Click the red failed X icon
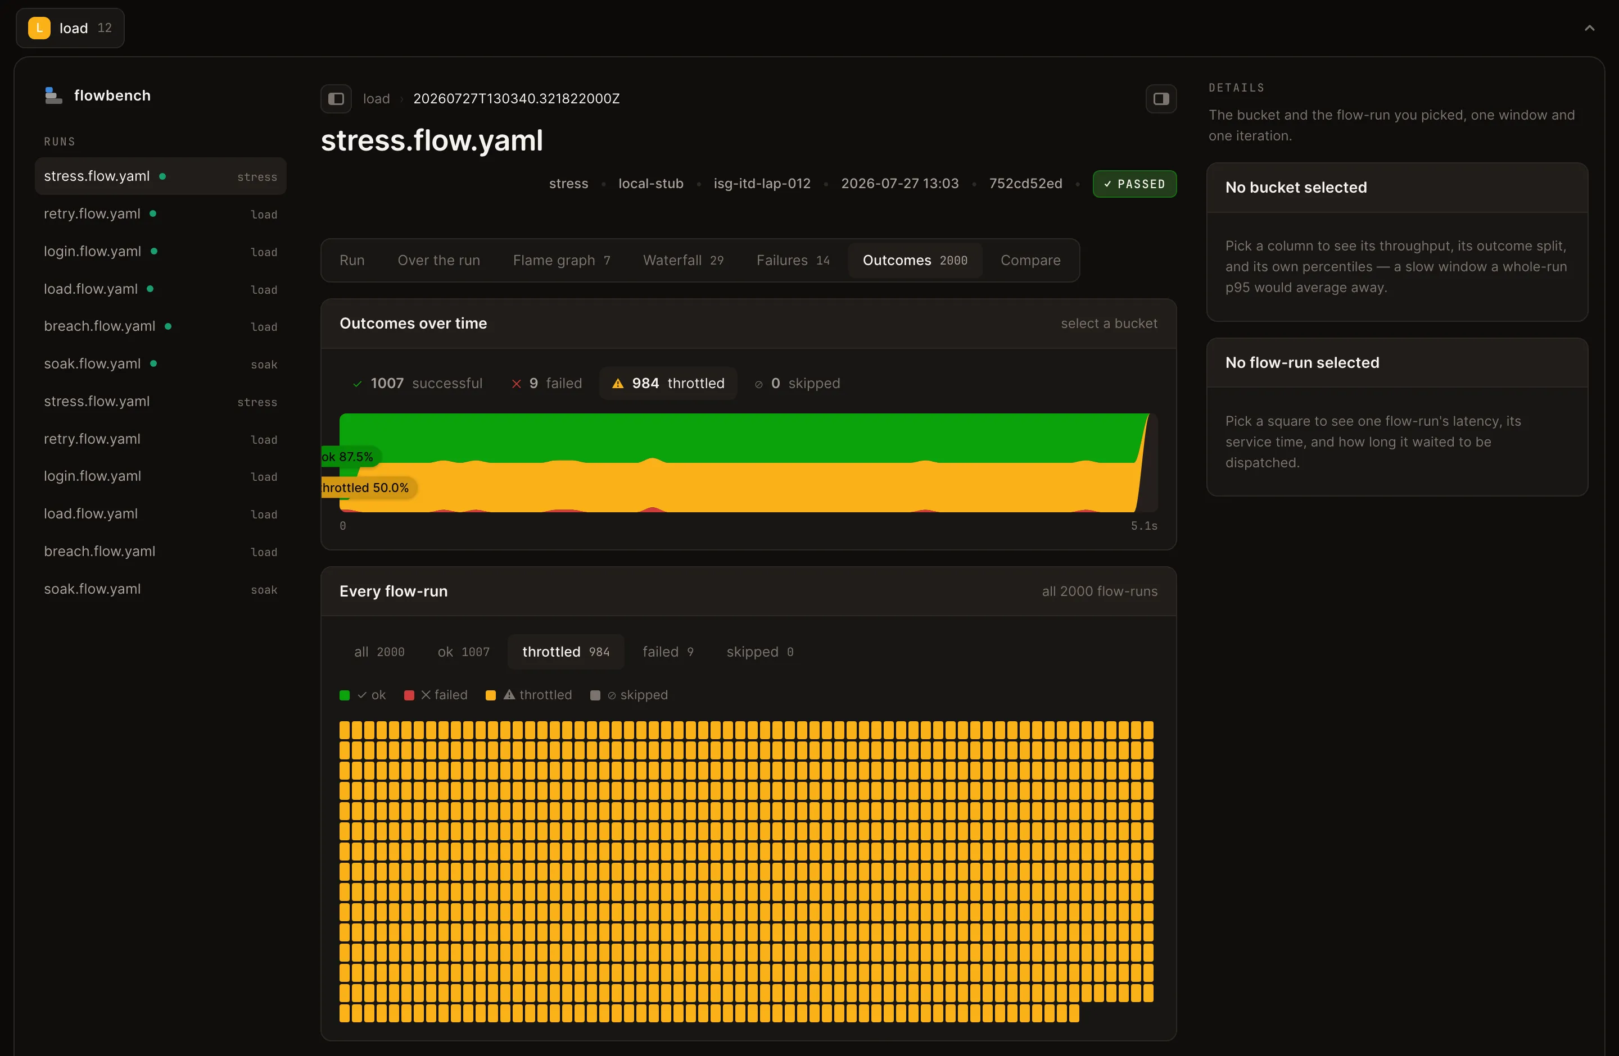 point(516,384)
